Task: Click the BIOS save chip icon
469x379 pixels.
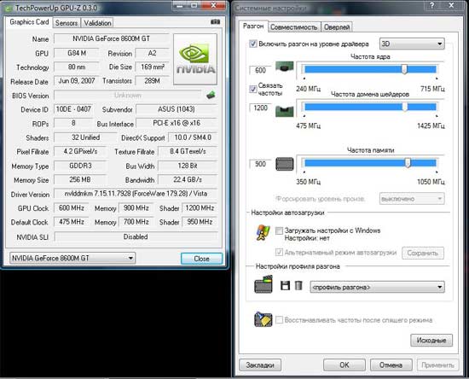Action: 211,96
